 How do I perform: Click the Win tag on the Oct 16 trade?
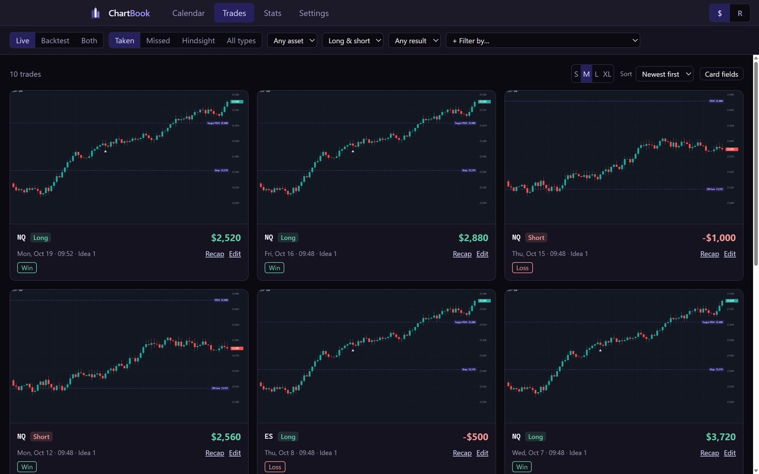tap(274, 268)
